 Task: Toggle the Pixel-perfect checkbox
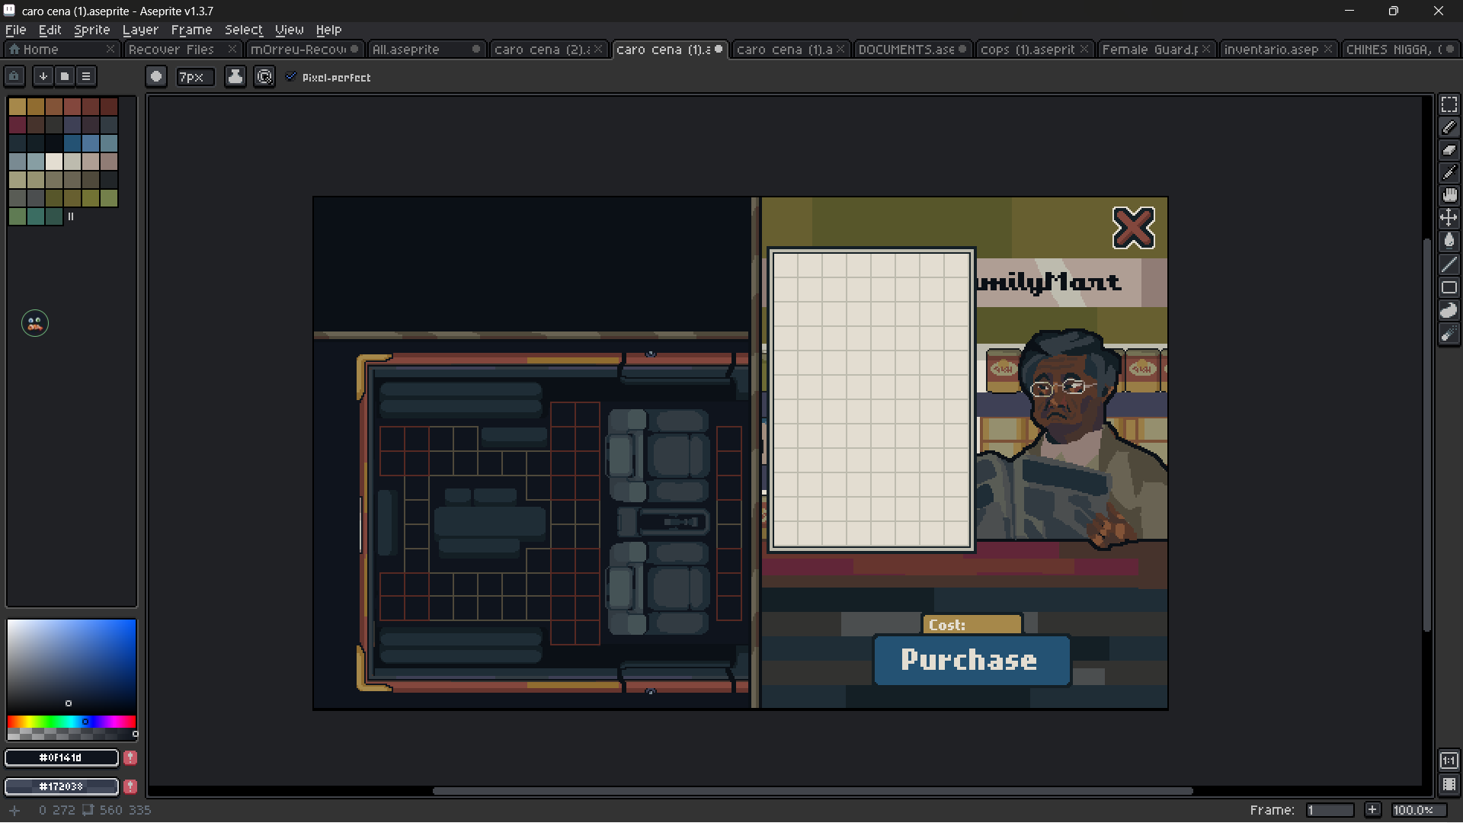pyautogui.click(x=290, y=77)
